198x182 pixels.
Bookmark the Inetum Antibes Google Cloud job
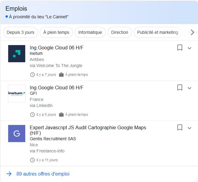coord(180,48)
